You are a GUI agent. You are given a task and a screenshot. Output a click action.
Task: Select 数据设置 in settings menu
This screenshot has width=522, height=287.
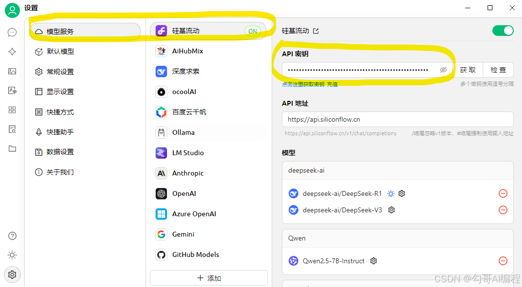click(85, 152)
